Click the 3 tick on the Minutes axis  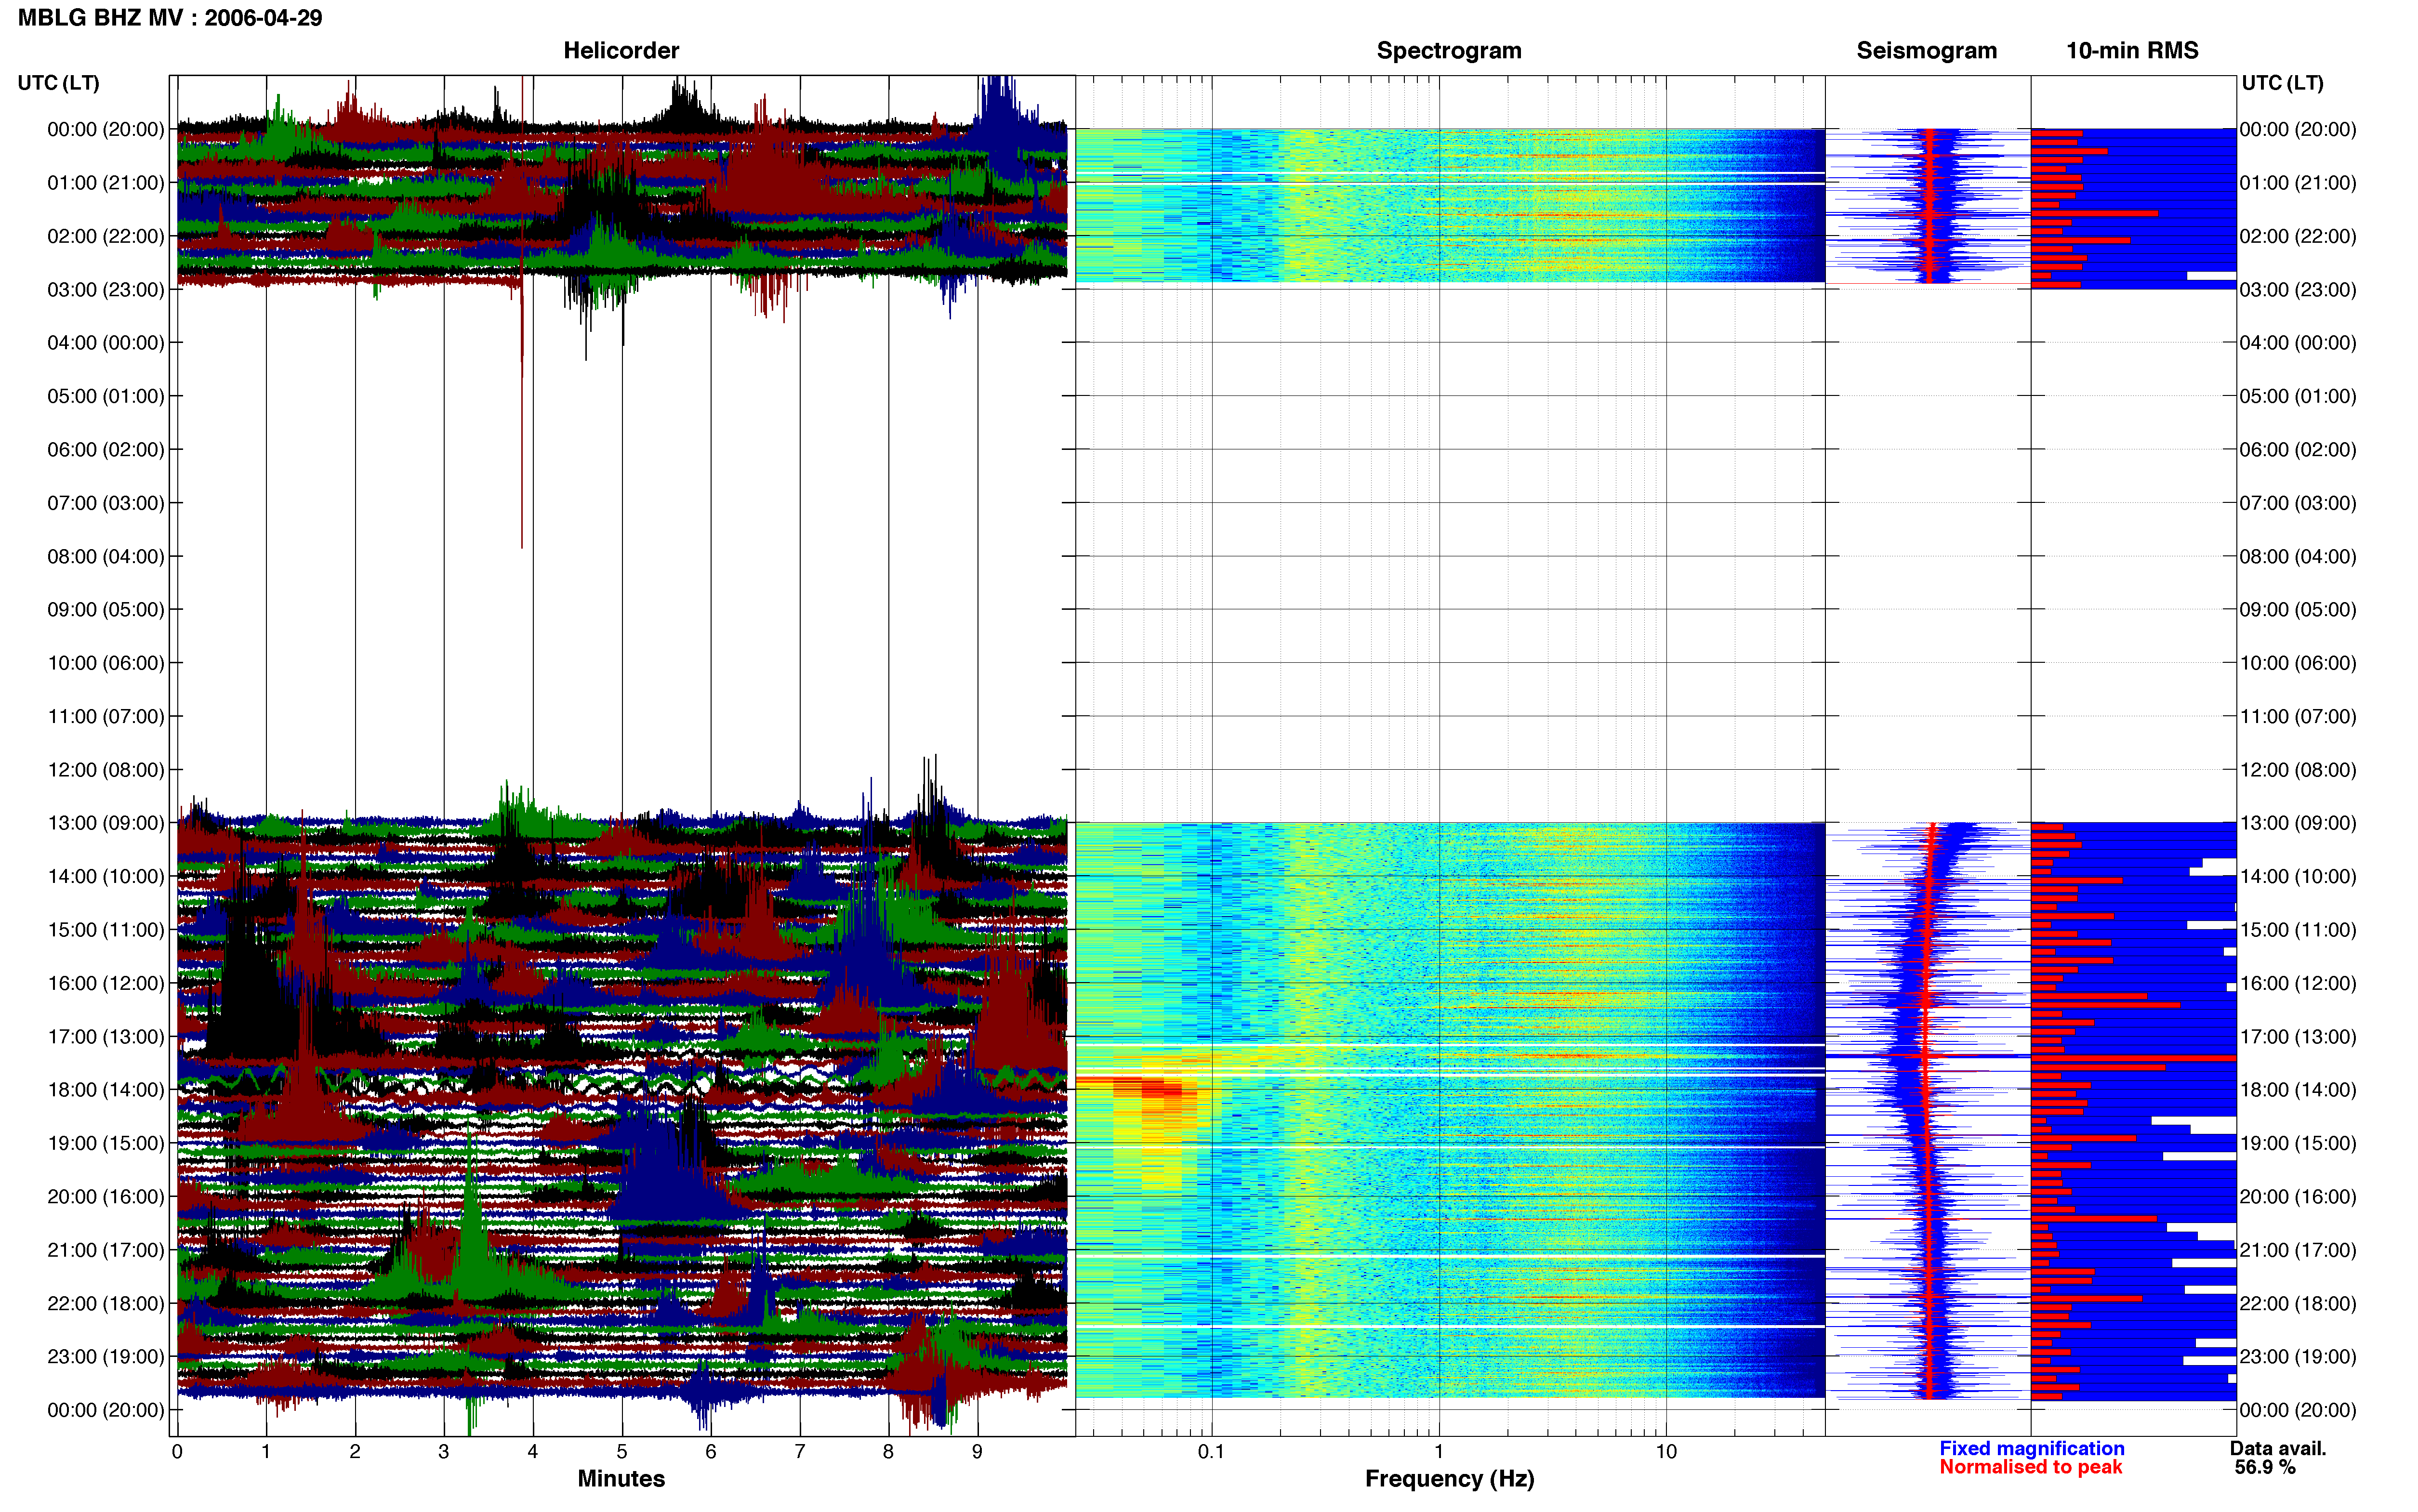444,1451
